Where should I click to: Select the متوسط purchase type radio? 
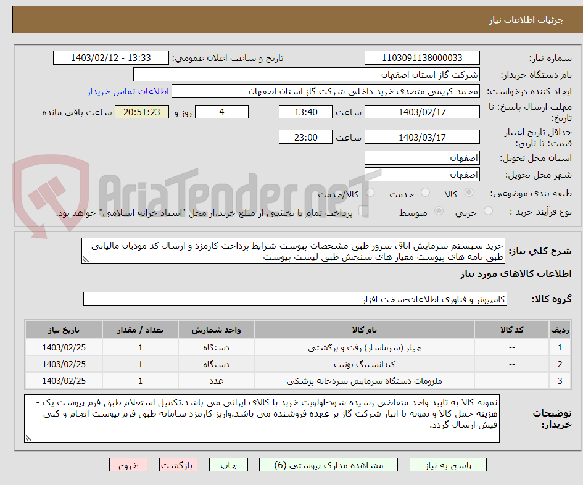tap(439, 211)
